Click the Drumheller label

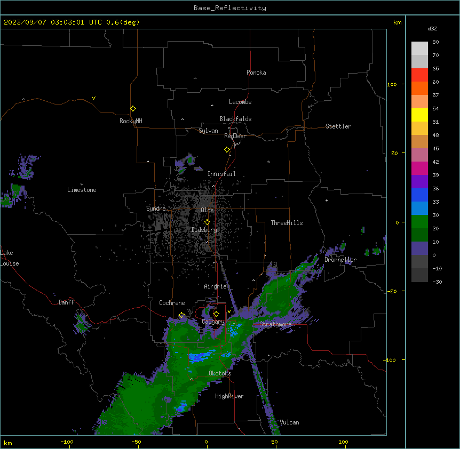[x=340, y=260]
